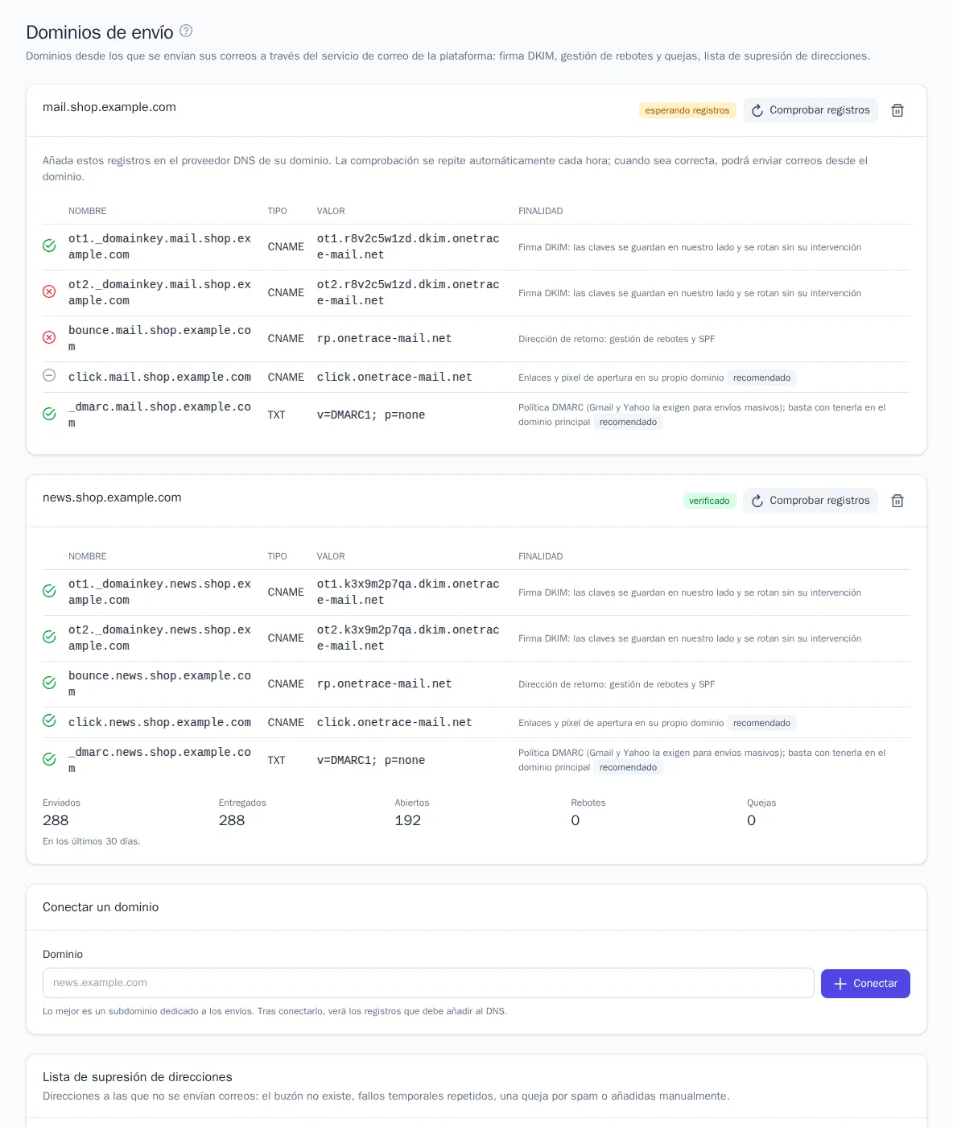Select the ot2.k3x9m2p7qa.dkim value

[x=408, y=638]
